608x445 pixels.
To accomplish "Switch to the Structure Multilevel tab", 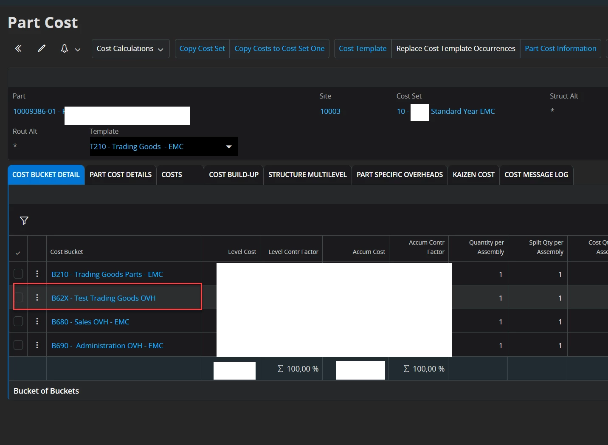I will (x=307, y=175).
